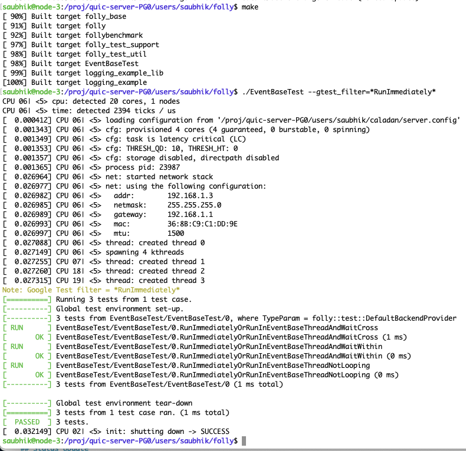
Task: Click '3 tests from EventBaseTest/EventBaseTest/0 (1 ms total)'
Action: tap(169, 384)
